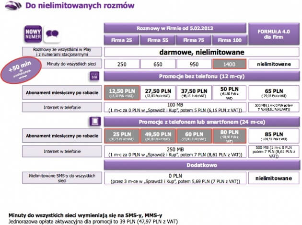Click the Play logo beside the title
This screenshot has width=302, height=225.
[13, 5]
